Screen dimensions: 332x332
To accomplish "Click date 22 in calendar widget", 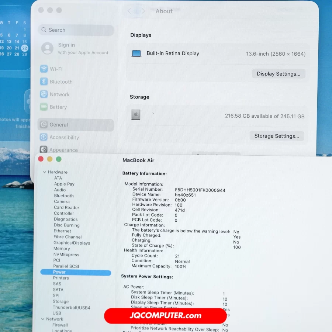I will tap(24, 48).
